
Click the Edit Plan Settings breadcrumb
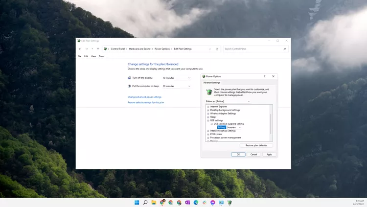[x=183, y=49]
